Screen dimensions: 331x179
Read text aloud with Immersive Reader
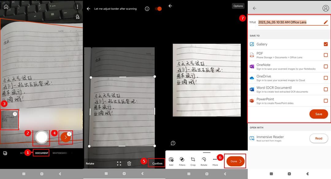[318, 138]
